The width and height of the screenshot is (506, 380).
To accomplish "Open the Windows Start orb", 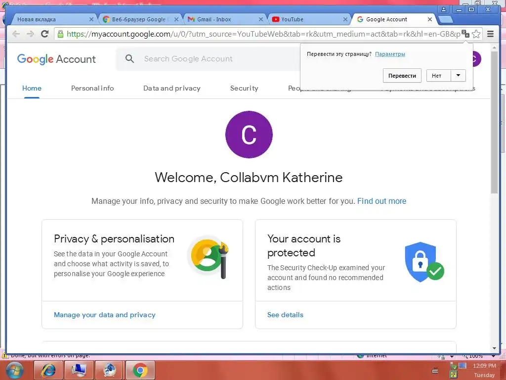I will 14,370.
